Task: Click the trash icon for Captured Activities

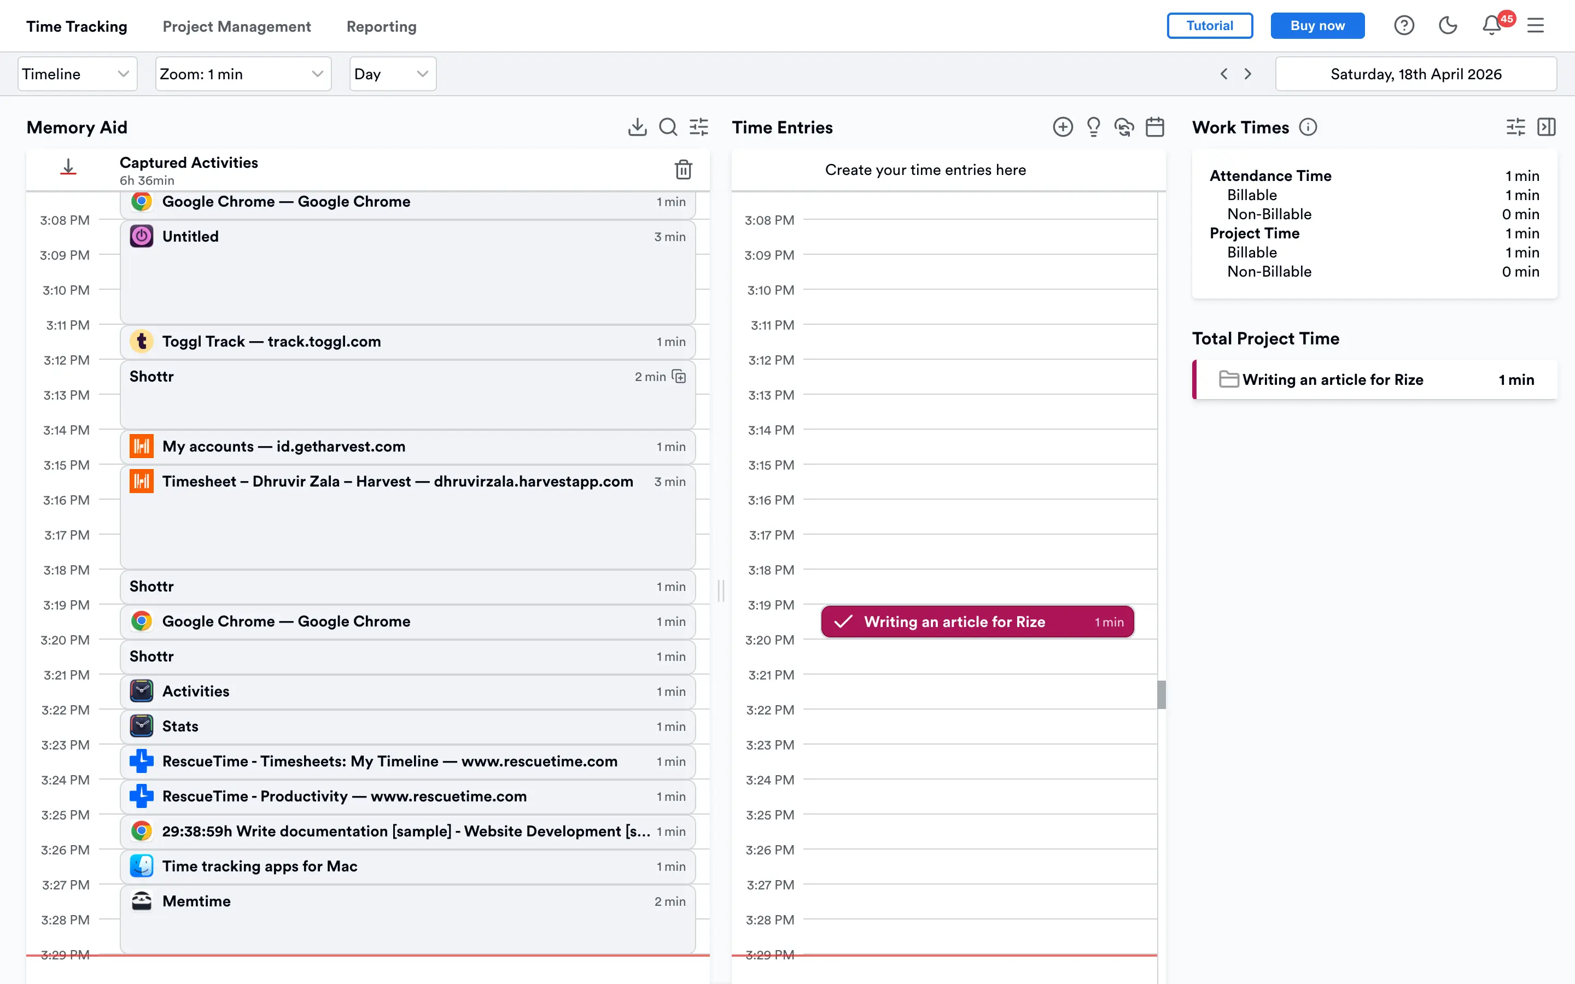Action: pyautogui.click(x=682, y=170)
